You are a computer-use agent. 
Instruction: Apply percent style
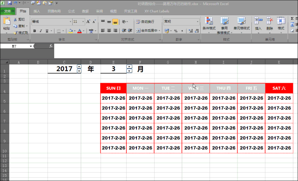click(176, 31)
